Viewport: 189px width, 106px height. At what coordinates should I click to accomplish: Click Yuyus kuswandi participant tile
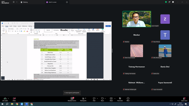click(165, 82)
